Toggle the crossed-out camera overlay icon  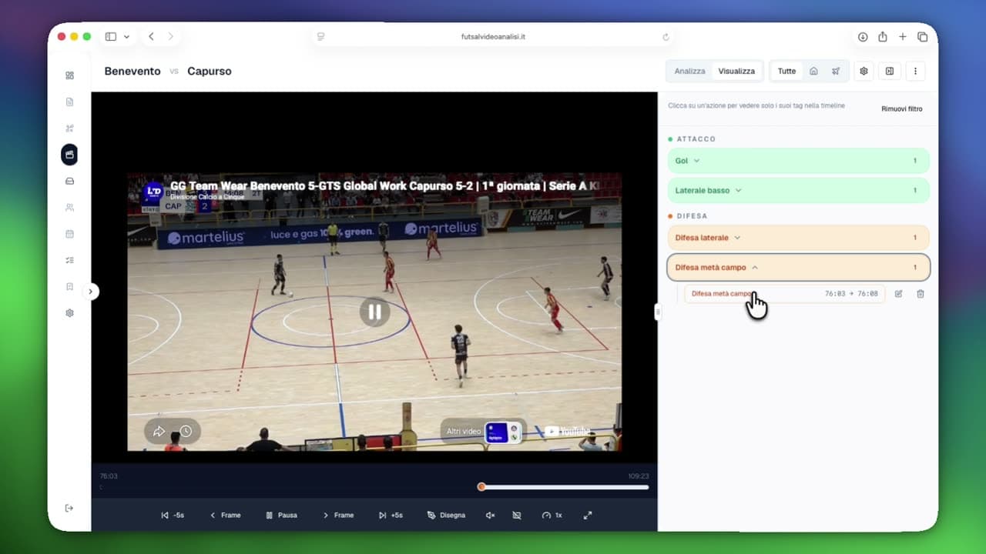tap(516, 516)
